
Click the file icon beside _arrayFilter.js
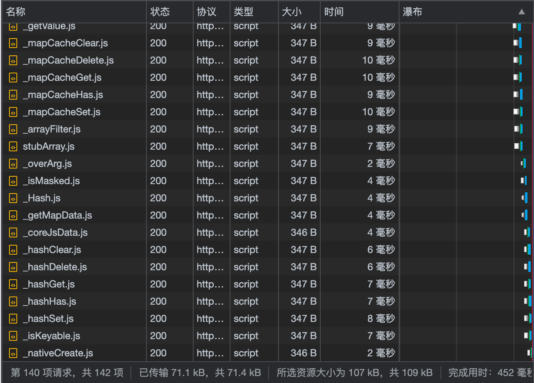(x=13, y=129)
